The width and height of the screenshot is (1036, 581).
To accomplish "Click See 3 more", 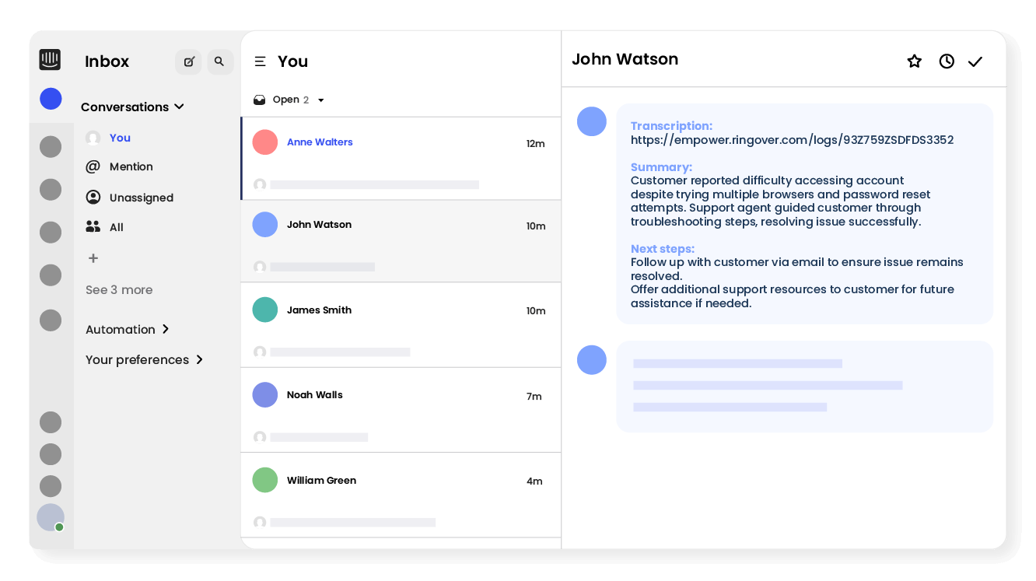I will tap(119, 289).
